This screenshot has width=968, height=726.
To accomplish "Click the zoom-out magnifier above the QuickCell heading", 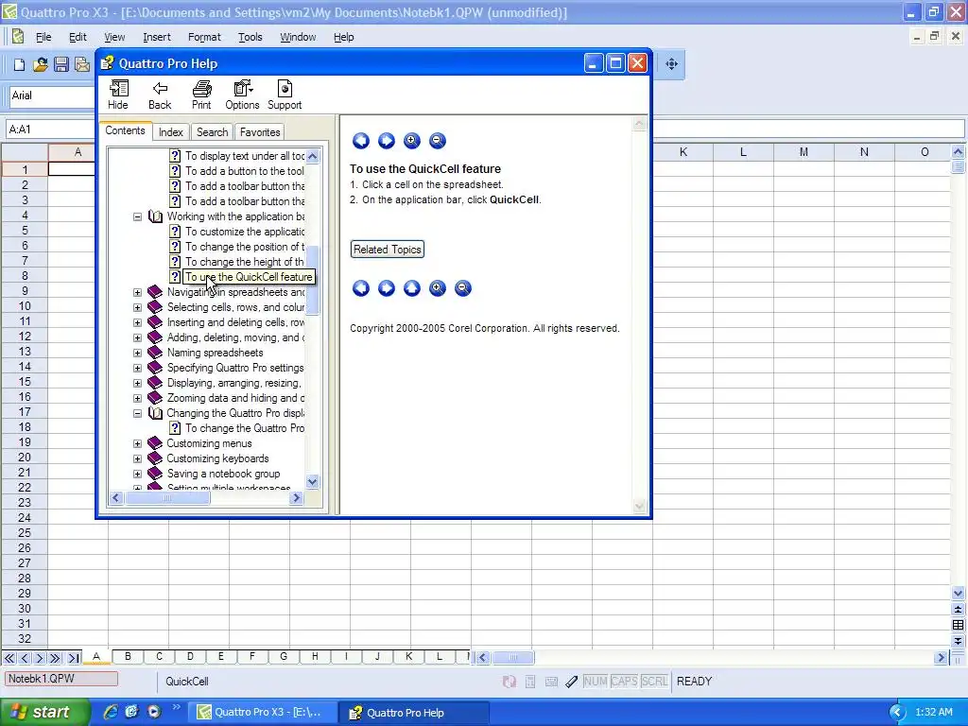I will tap(437, 141).
